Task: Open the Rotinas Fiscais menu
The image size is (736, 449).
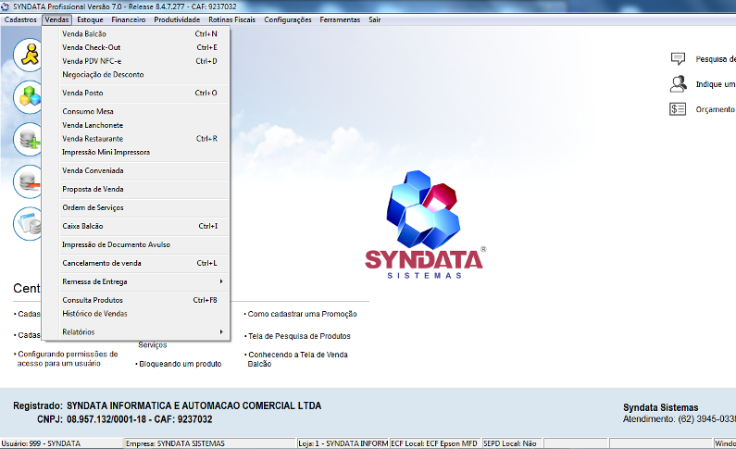Action: pyautogui.click(x=231, y=19)
